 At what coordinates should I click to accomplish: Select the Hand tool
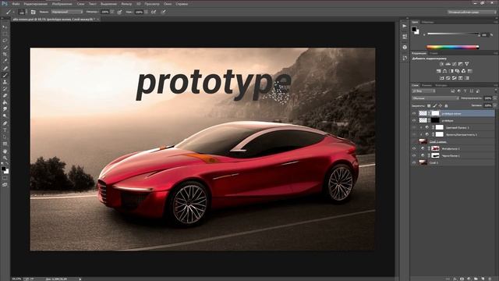point(5,151)
